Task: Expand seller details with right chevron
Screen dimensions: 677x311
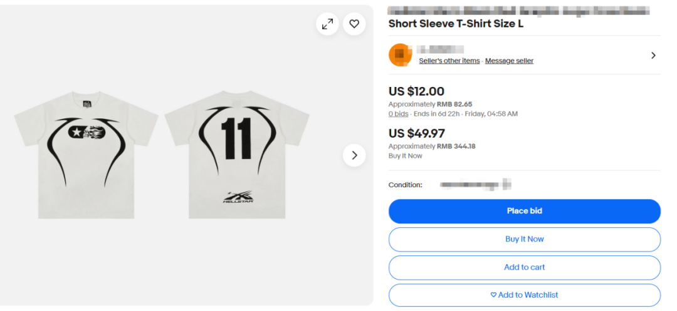Action: coord(653,55)
